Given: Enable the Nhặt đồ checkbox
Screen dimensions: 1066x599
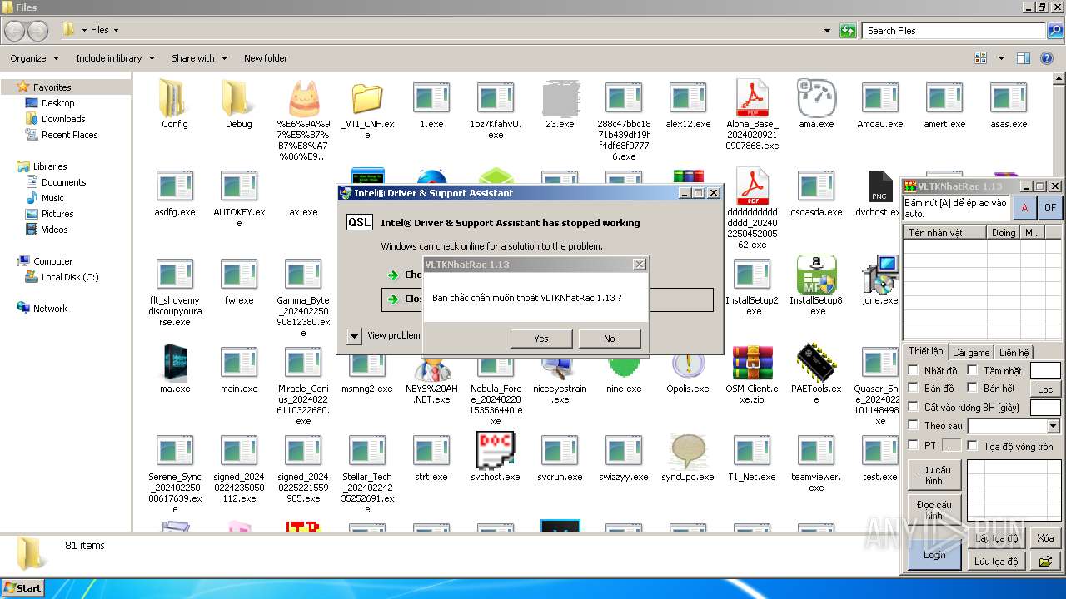Looking at the screenshot, I should pyautogui.click(x=914, y=370).
